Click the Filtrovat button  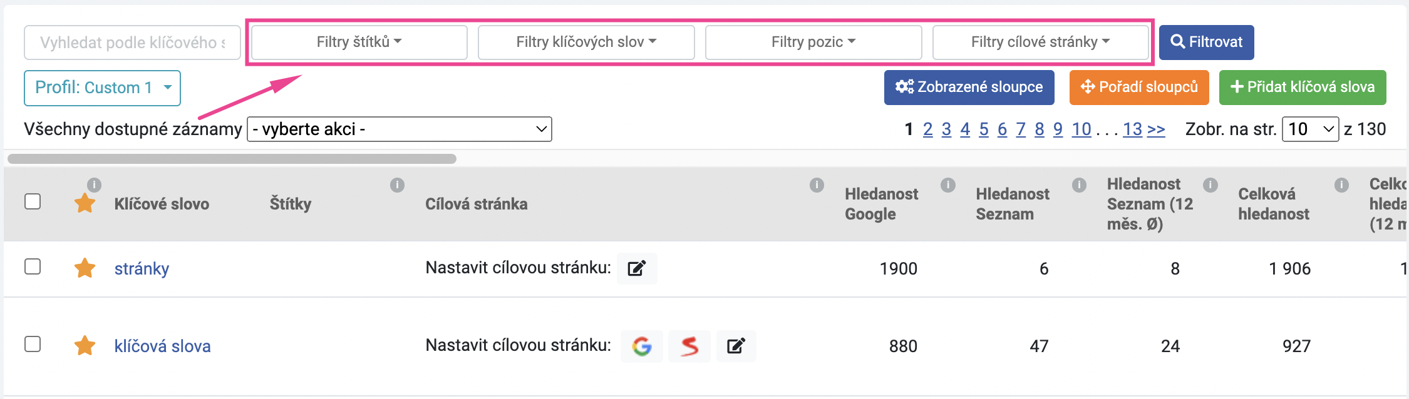(x=1207, y=43)
